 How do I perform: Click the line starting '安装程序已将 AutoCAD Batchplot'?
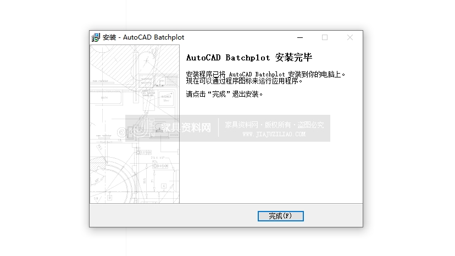click(x=265, y=74)
